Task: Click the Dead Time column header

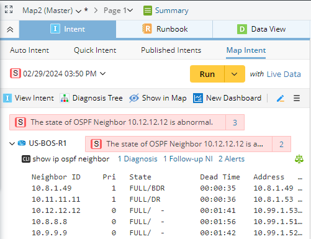Action: (220, 177)
